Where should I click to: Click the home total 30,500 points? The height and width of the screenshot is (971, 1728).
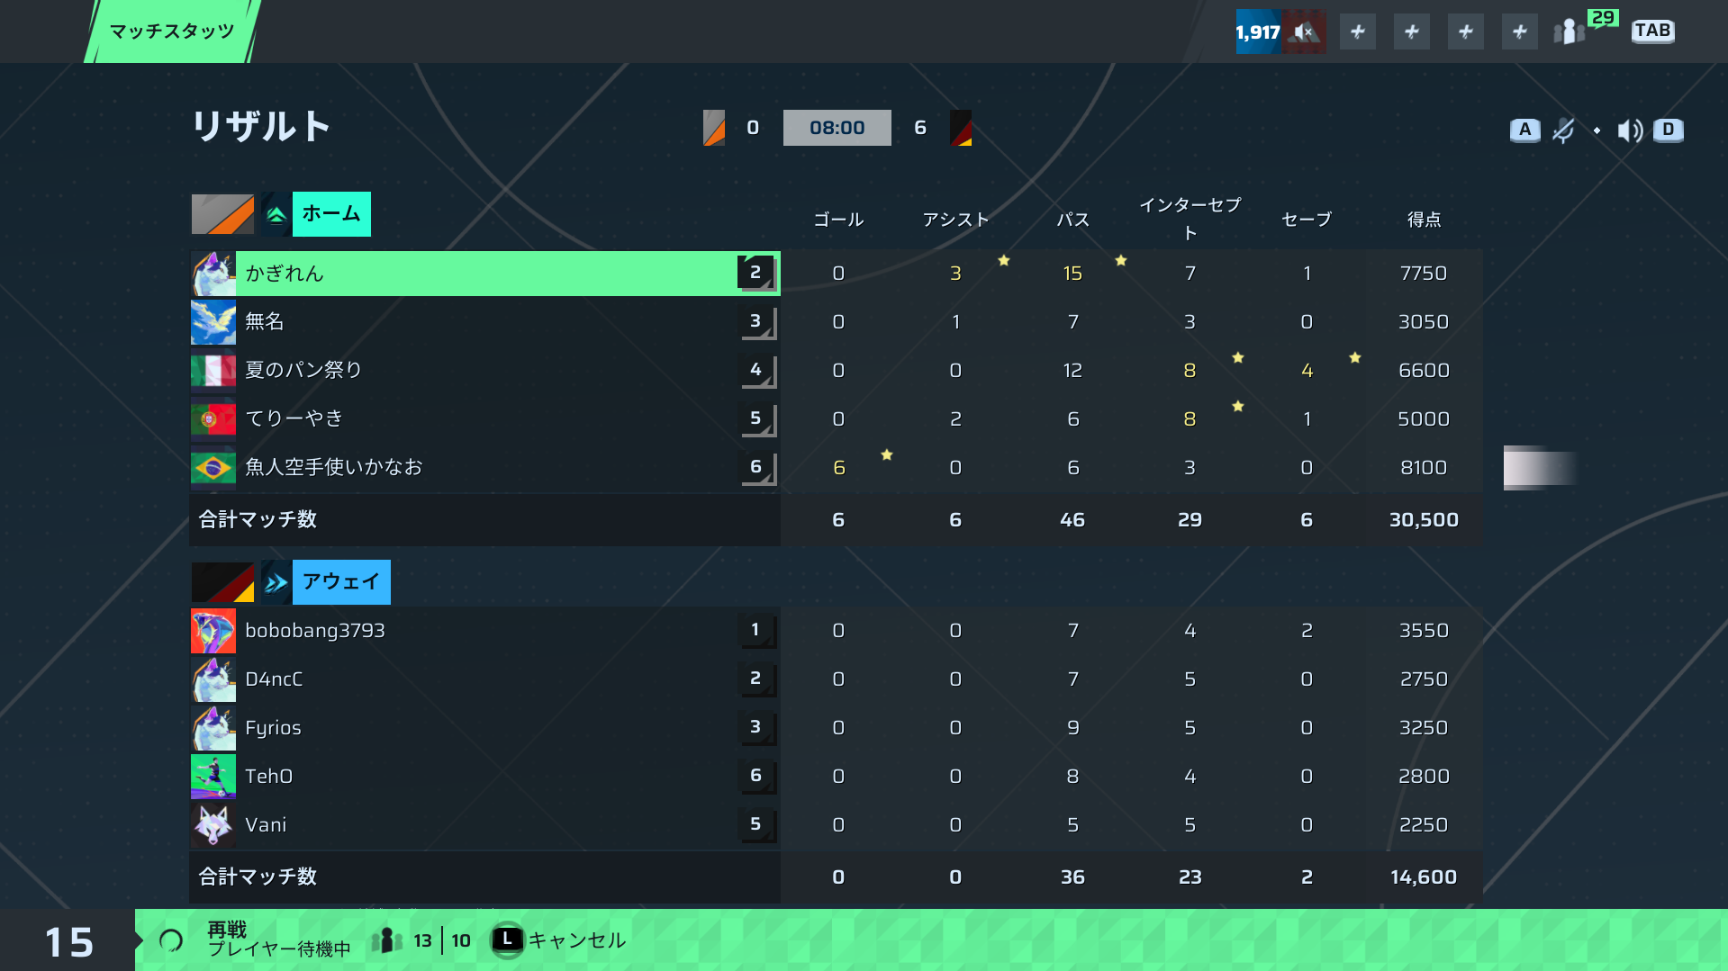(x=1424, y=520)
